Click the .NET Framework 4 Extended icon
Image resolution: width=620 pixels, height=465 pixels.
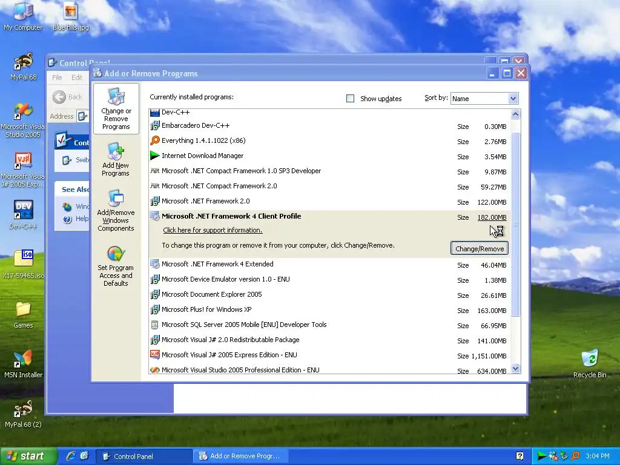pyautogui.click(x=155, y=264)
